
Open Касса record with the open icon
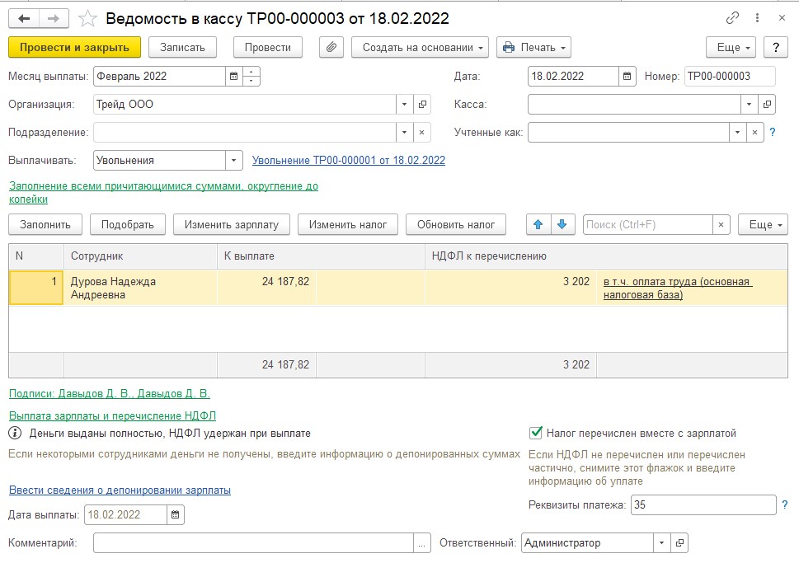click(x=766, y=105)
